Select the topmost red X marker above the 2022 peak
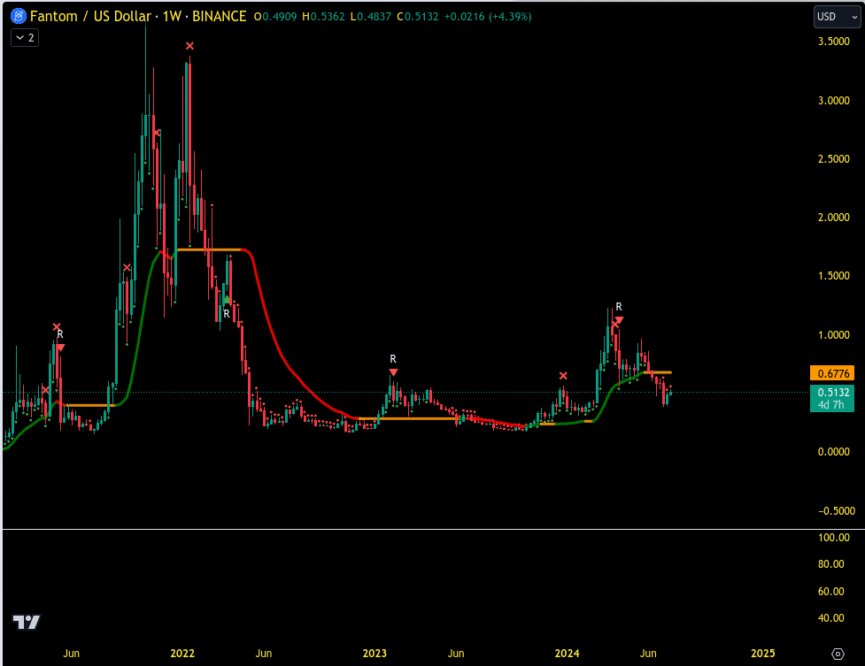 click(x=189, y=46)
